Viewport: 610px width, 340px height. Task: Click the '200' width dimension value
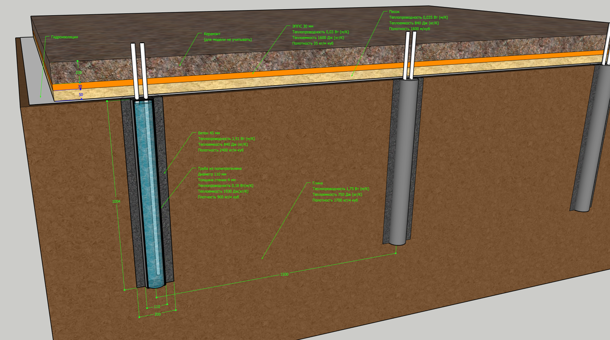pyautogui.click(x=157, y=315)
